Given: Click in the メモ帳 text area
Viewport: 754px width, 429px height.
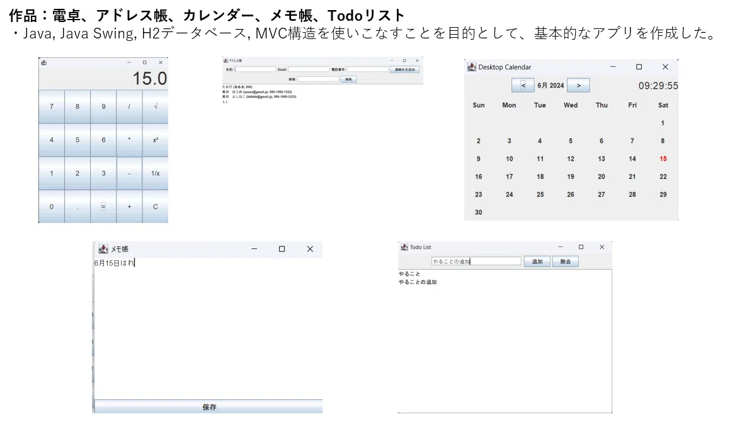Looking at the screenshot, I should pos(208,328).
